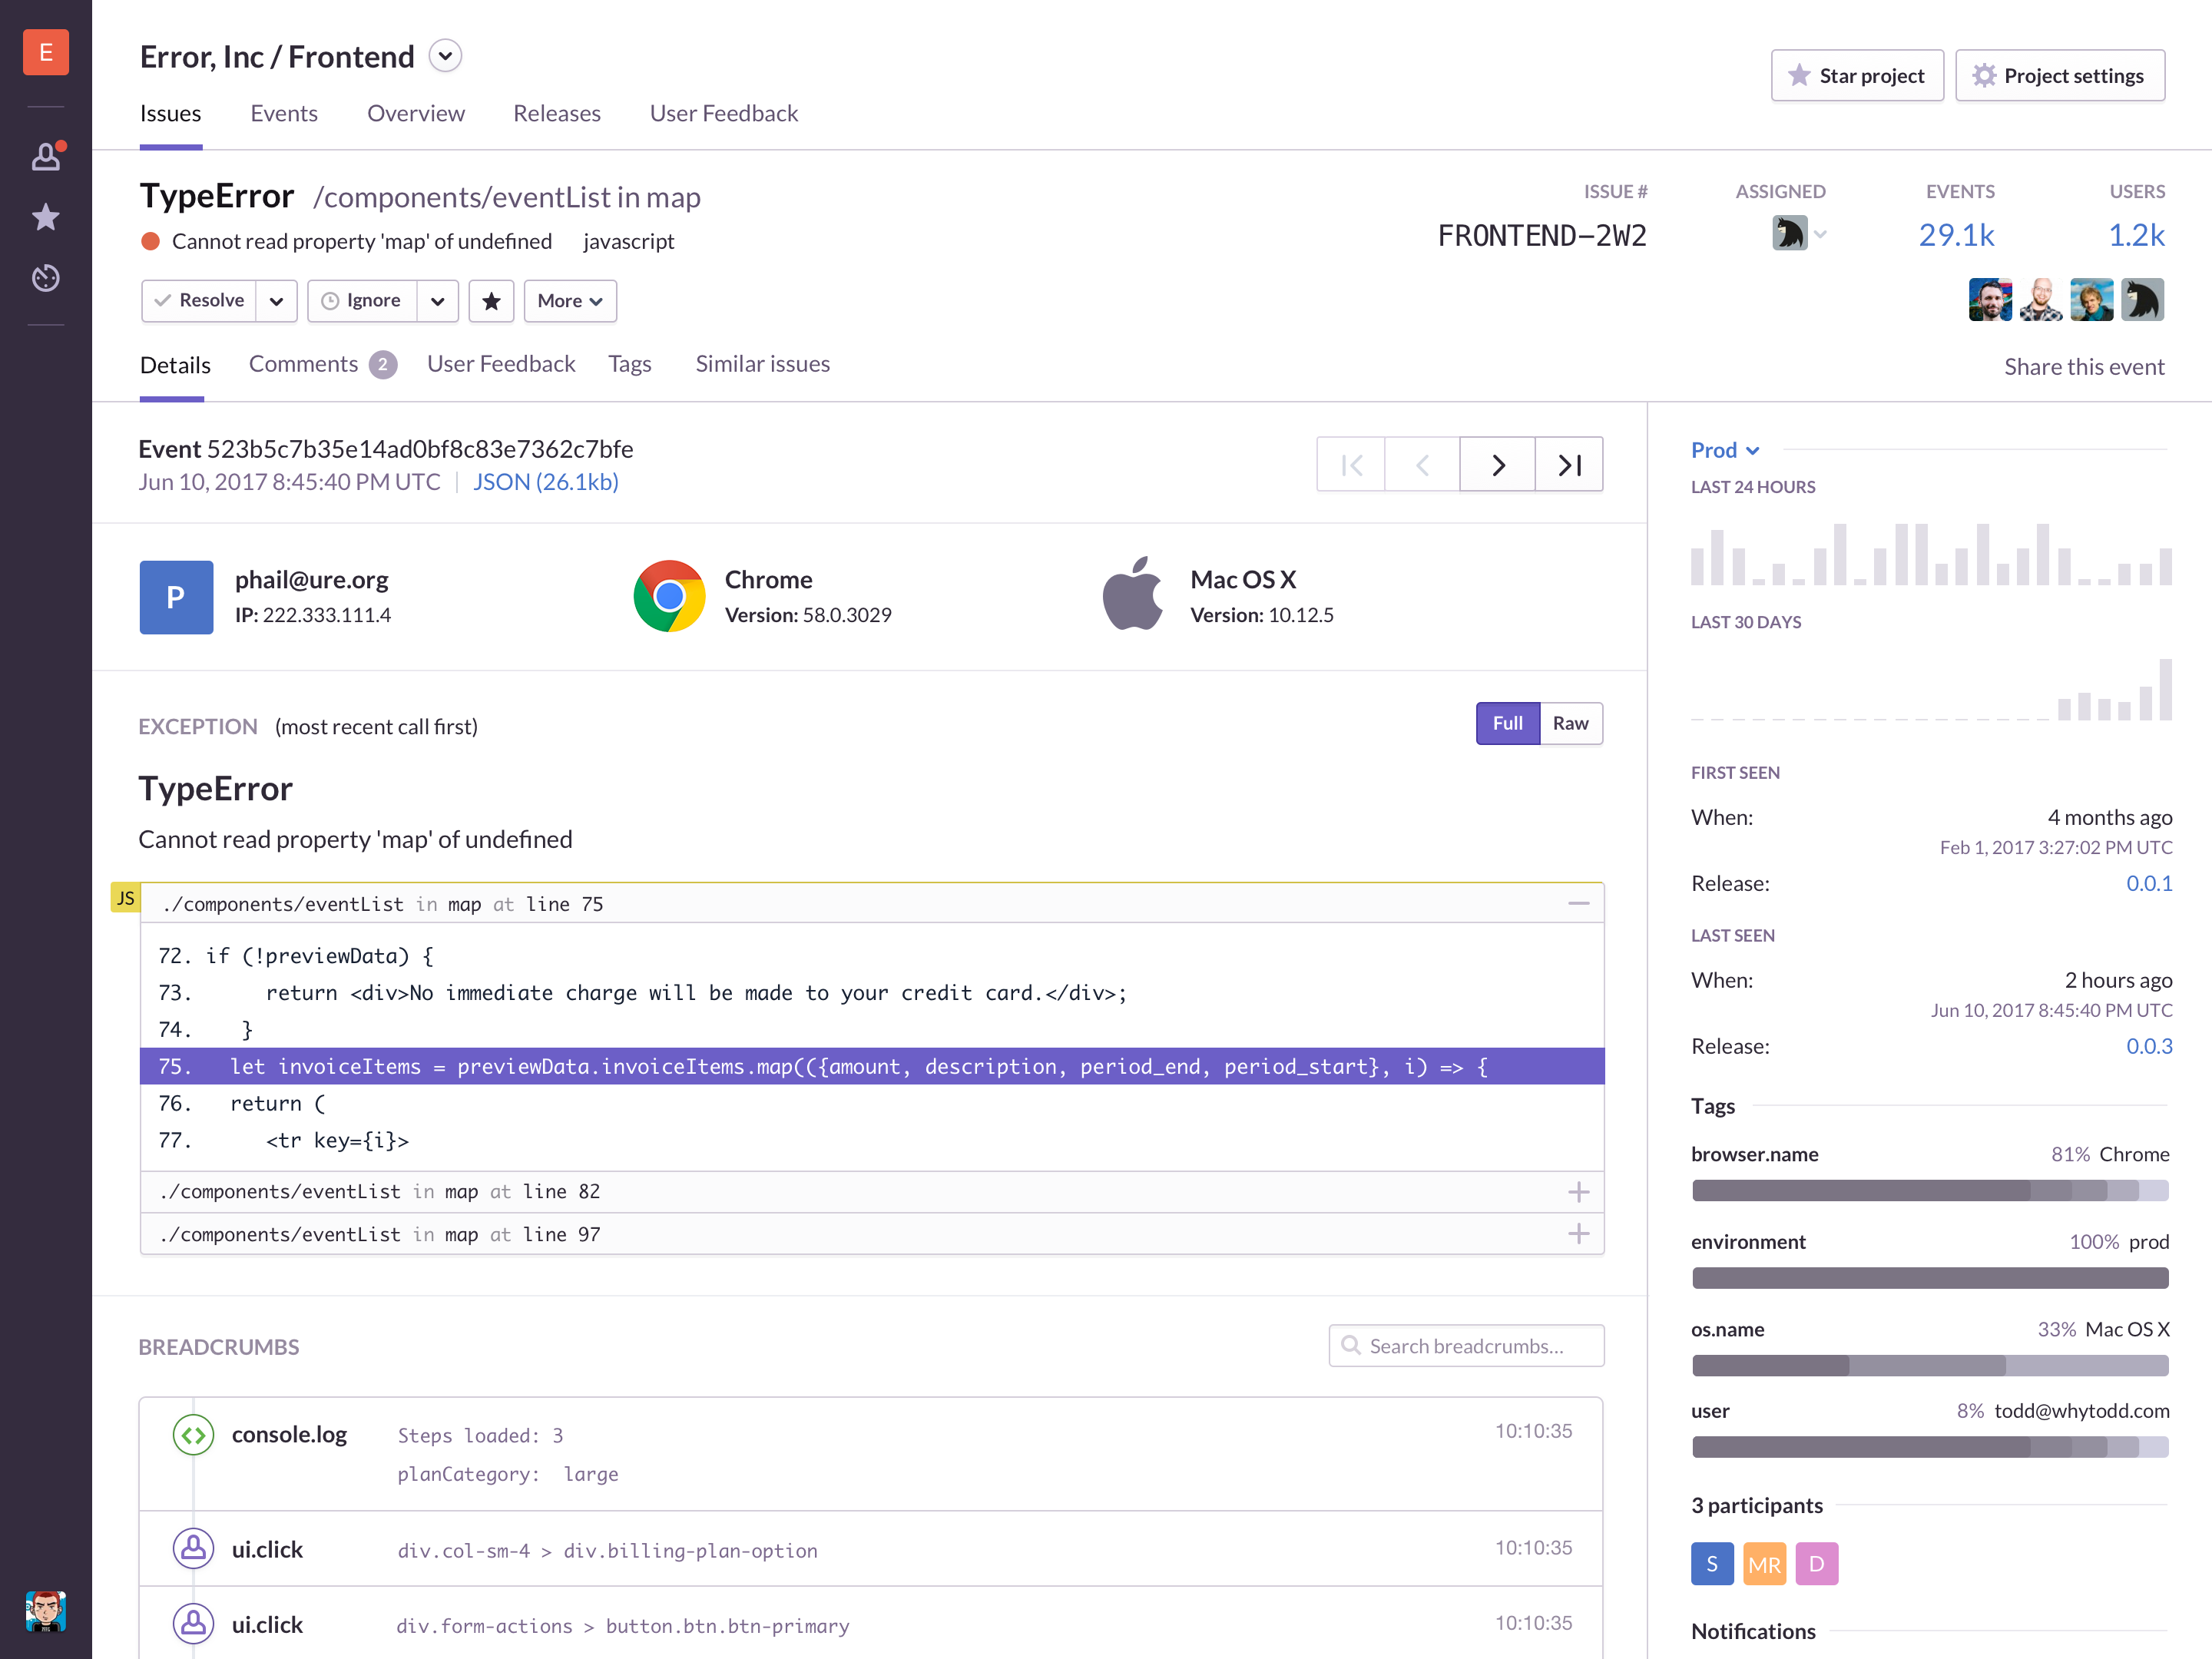Expand the line 82 stack frame
The width and height of the screenshot is (2212, 1659).
1579,1192
